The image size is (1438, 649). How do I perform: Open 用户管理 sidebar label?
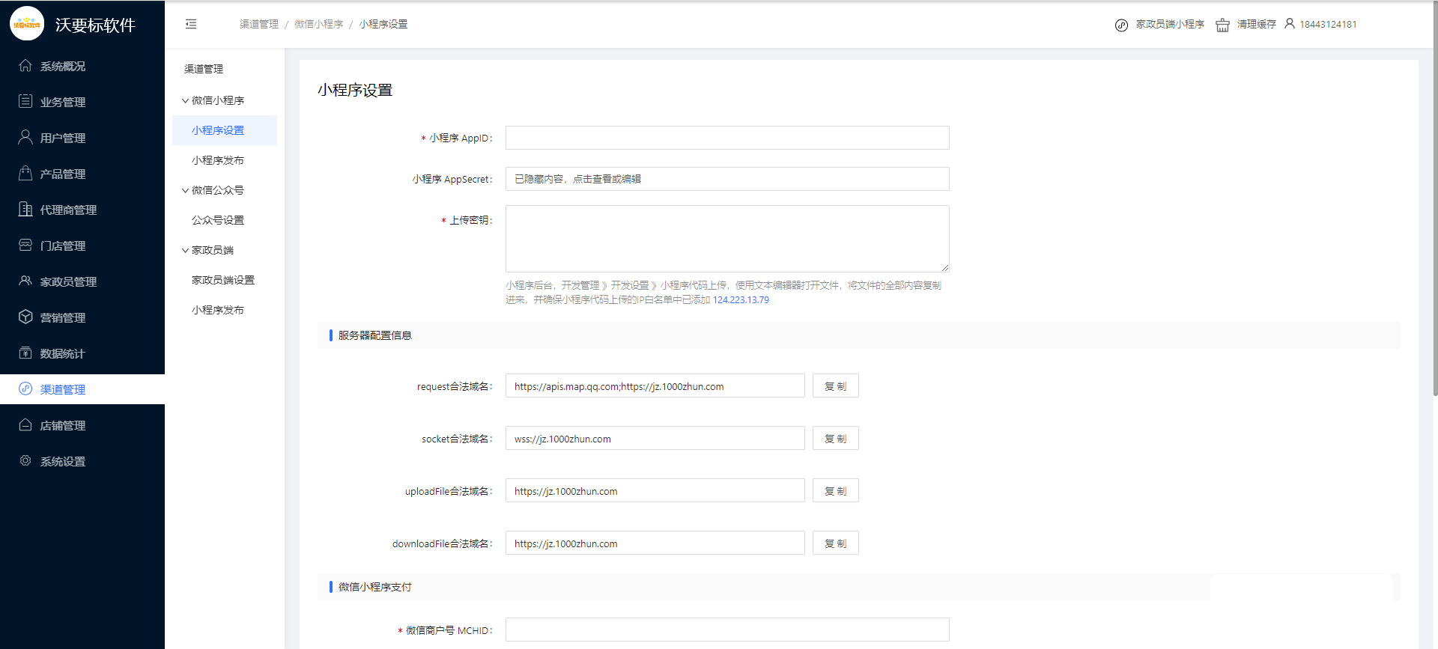point(63,138)
